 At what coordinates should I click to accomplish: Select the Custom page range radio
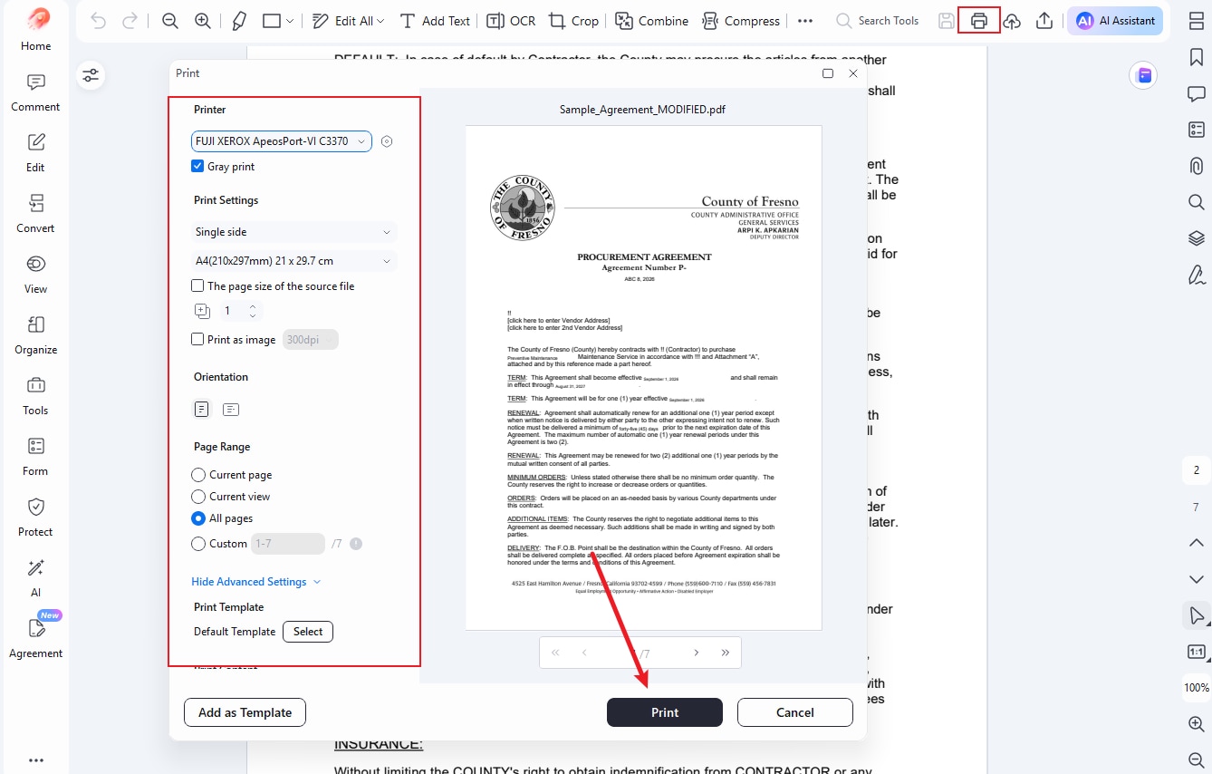click(x=198, y=544)
